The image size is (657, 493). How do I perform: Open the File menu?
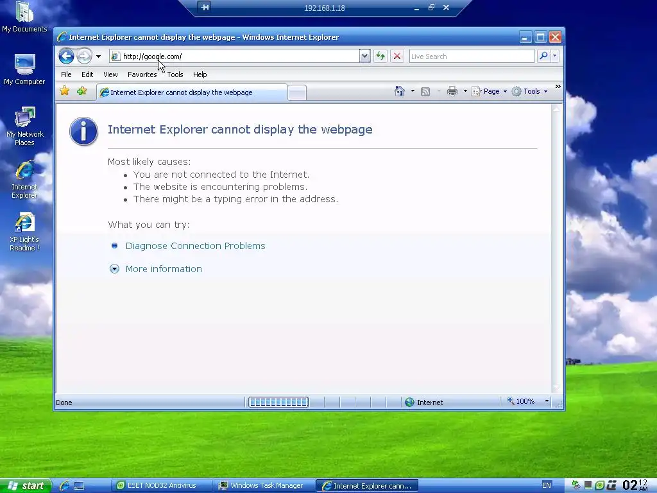click(x=66, y=74)
